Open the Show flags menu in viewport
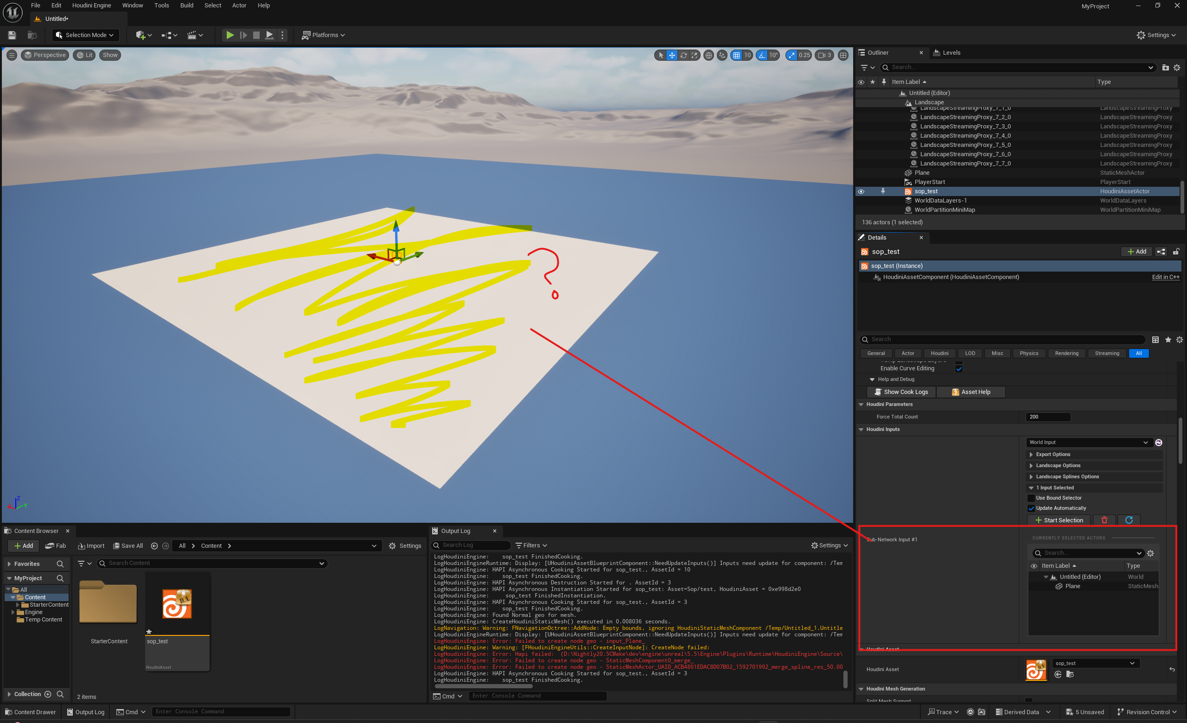This screenshot has height=723, width=1187. pyautogui.click(x=110, y=55)
